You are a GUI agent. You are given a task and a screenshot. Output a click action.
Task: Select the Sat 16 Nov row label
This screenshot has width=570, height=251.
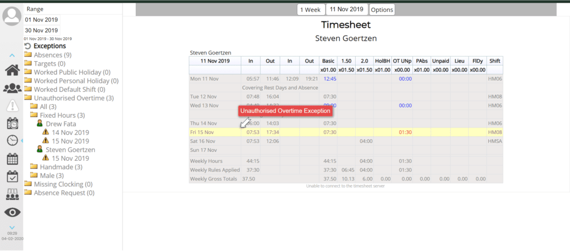[203, 141]
